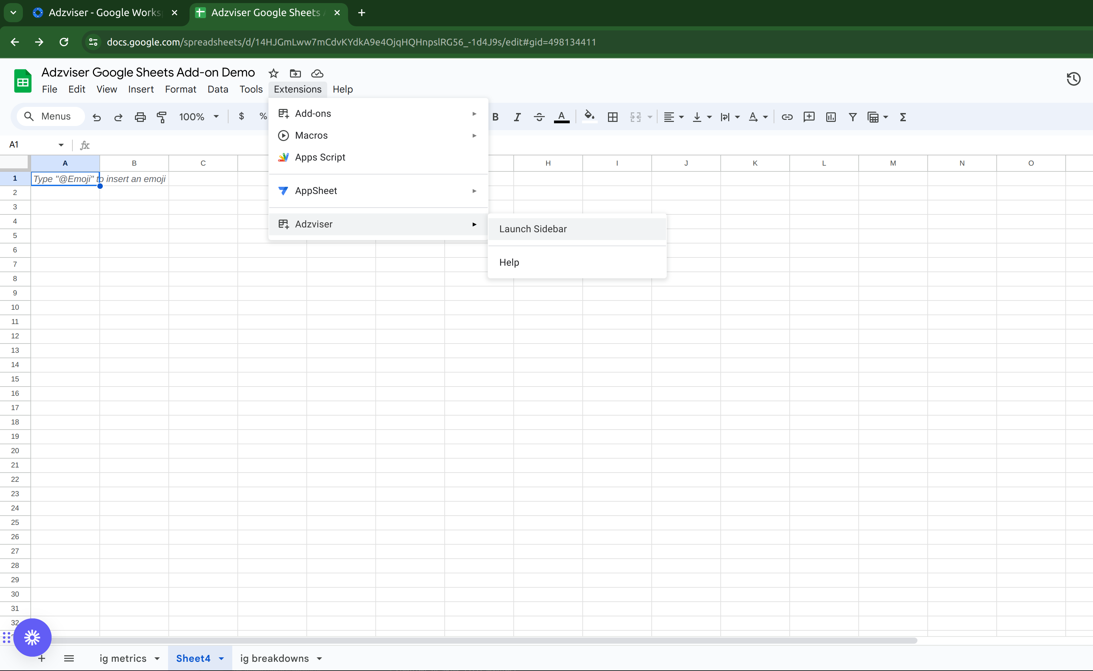Open the Sheet4 tab menu

coord(221,658)
